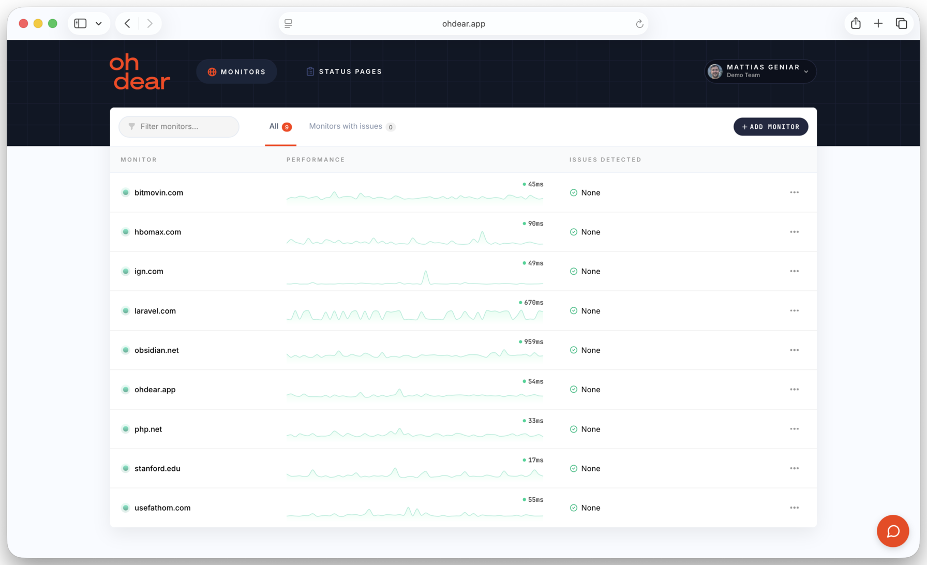The width and height of the screenshot is (927, 565).
Task: Open the ohdear.app monitor
Action: click(x=155, y=390)
